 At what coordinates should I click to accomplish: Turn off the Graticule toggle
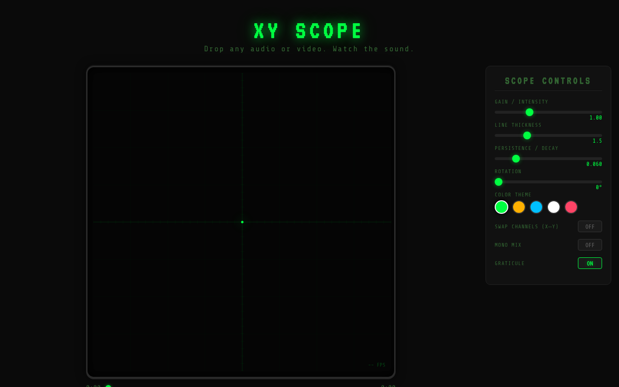590,263
